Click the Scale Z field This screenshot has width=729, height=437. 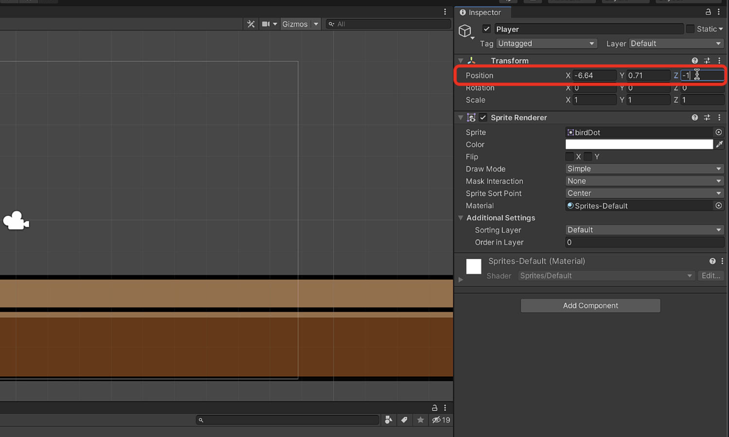702,100
